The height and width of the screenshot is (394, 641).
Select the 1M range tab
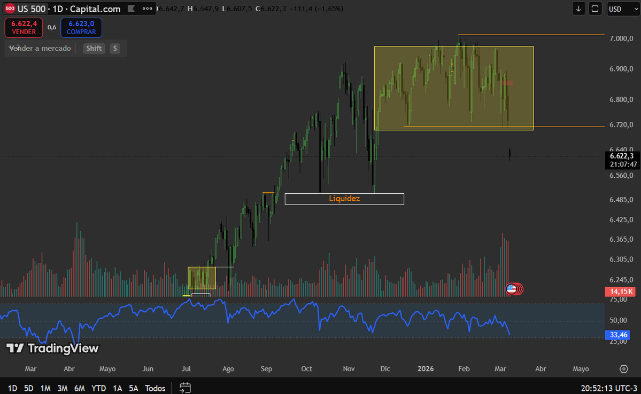point(45,388)
